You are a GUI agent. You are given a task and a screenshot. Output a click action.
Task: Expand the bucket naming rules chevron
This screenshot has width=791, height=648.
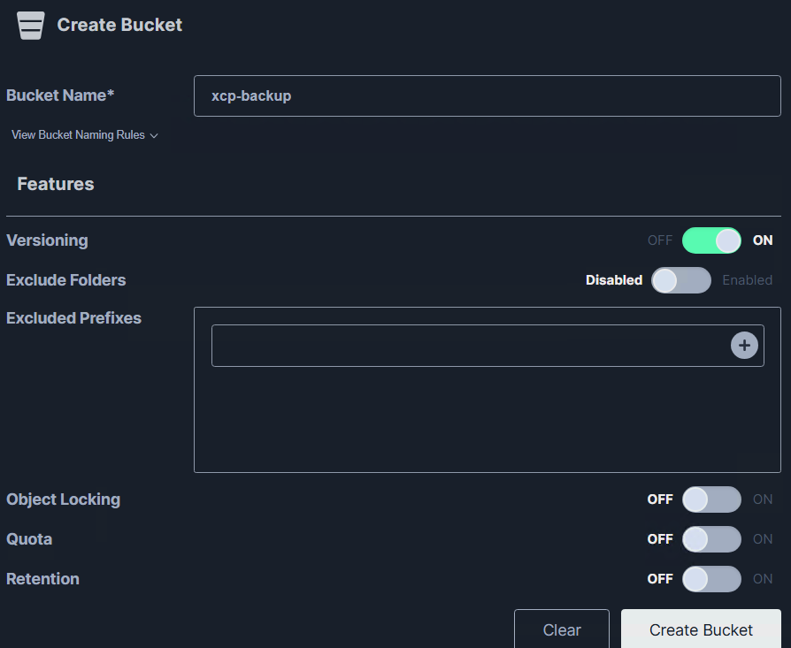click(x=154, y=136)
